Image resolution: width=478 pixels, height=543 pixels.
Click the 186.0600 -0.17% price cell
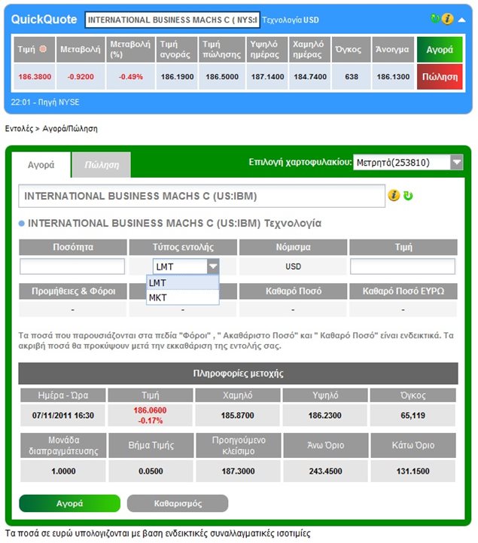pyautogui.click(x=151, y=415)
